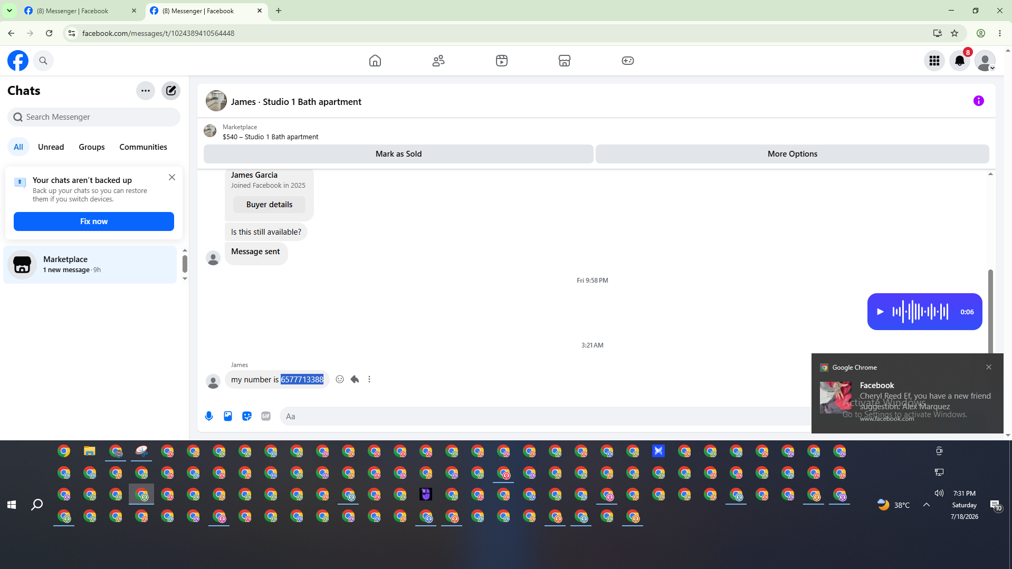The image size is (1012, 569).
Task: Open the Marketplace chat thread
Action: [x=90, y=265]
